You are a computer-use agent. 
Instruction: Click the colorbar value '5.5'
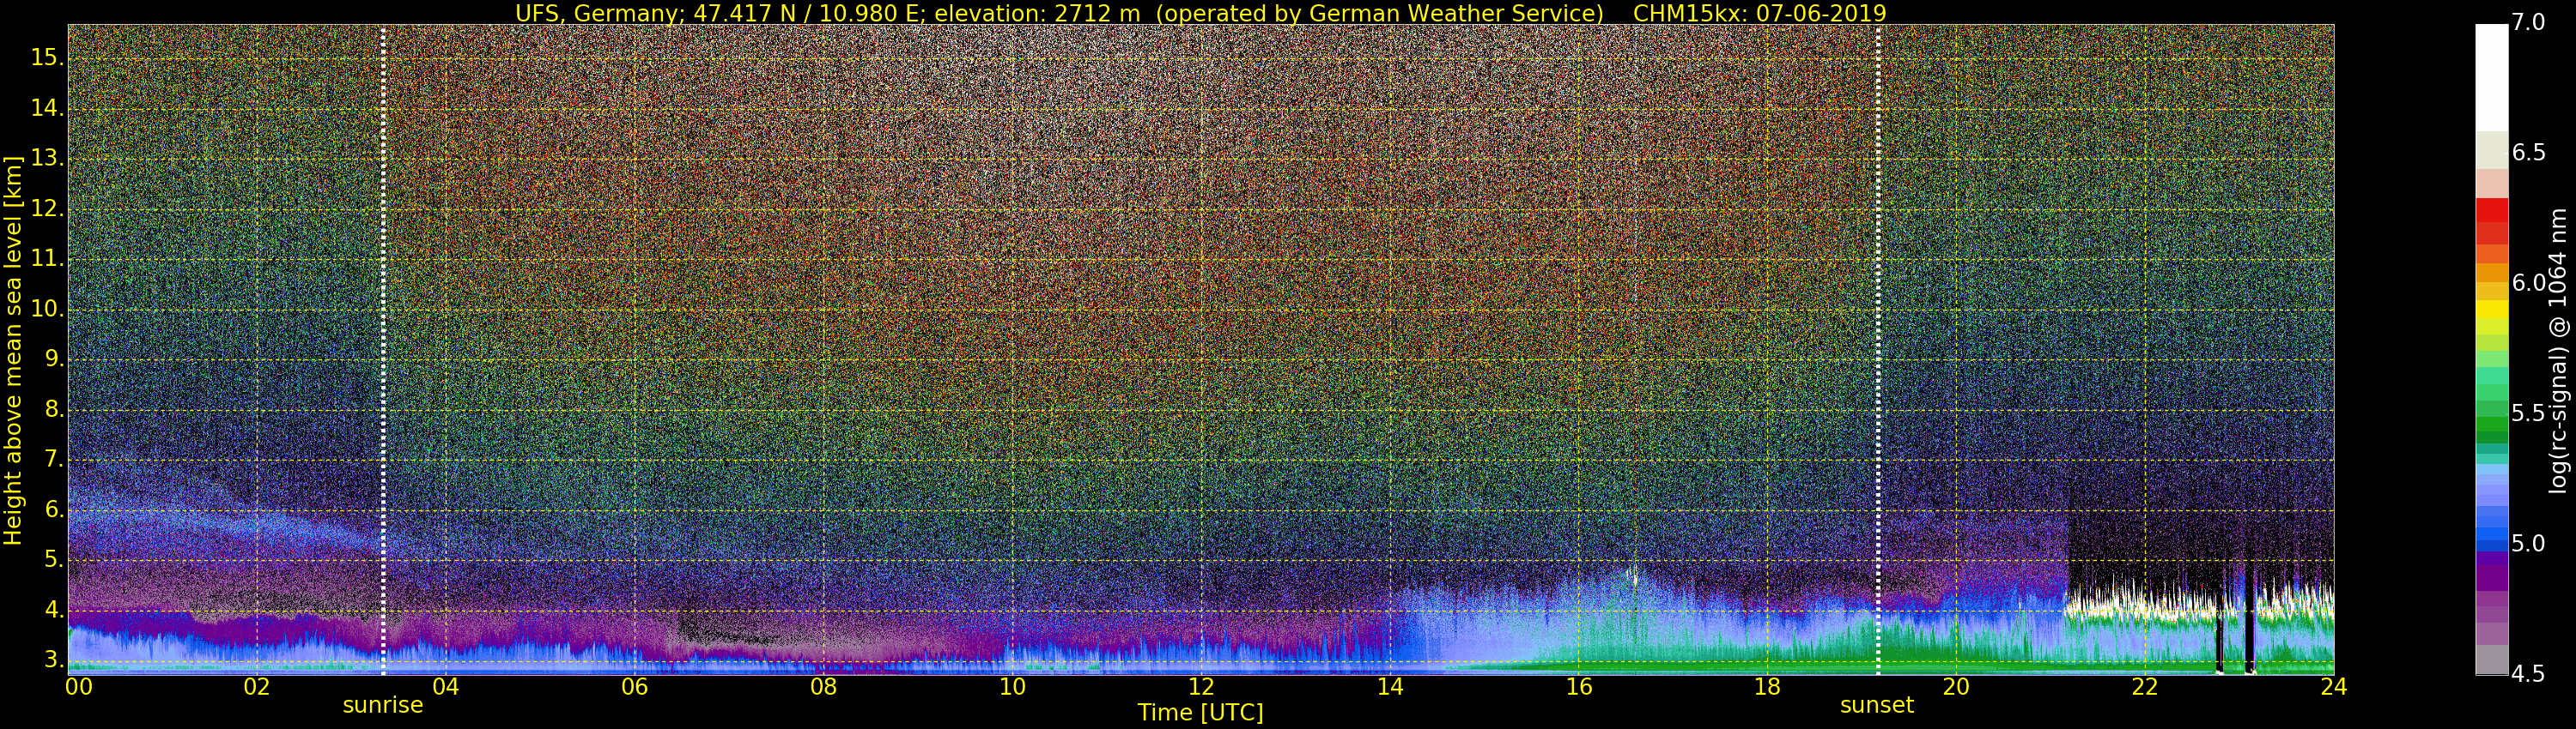pyautogui.click(x=2528, y=413)
